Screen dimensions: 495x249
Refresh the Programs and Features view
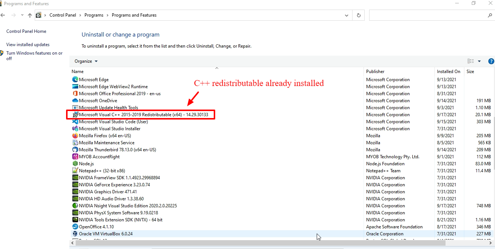click(x=358, y=15)
